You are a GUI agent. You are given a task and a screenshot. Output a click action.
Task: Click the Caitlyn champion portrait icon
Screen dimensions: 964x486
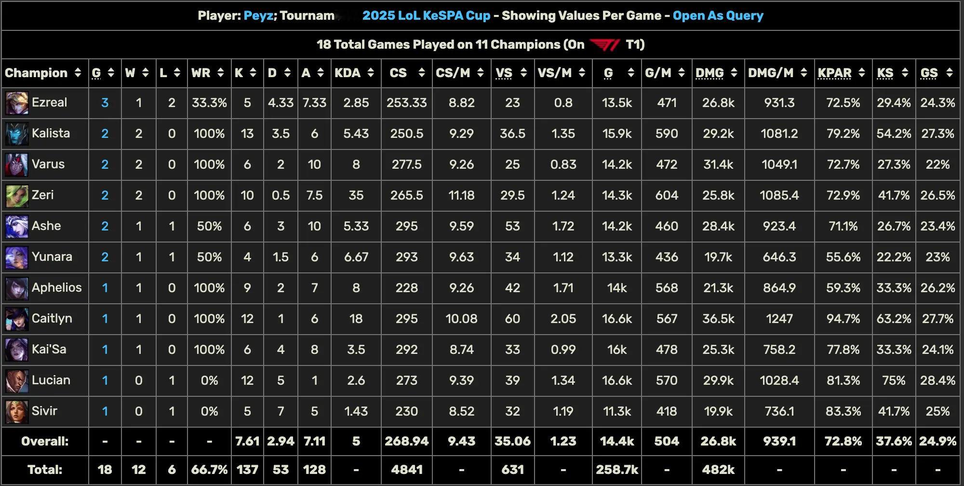pyautogui.click(x=16, y=319)
